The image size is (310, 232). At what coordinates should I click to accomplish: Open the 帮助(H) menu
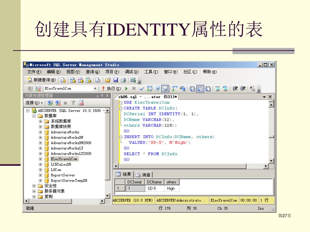(210, 72)
